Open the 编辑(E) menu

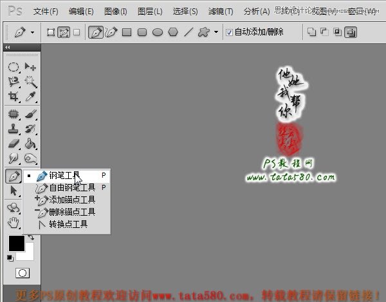81,12
